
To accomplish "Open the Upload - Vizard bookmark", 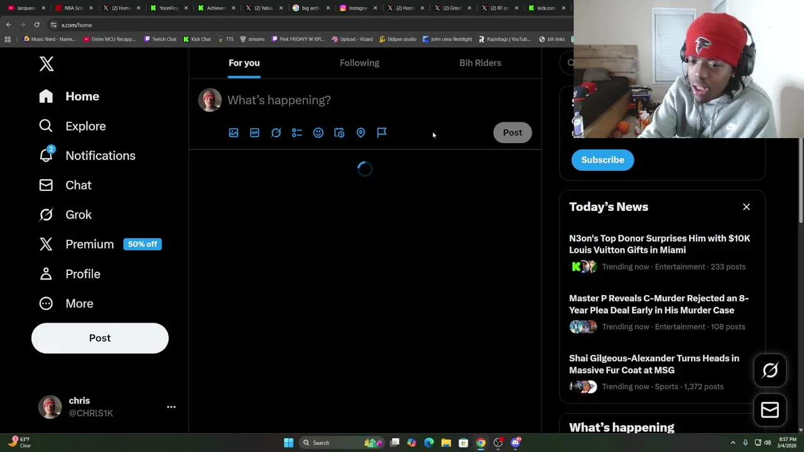I will click(x=352, y=39).
